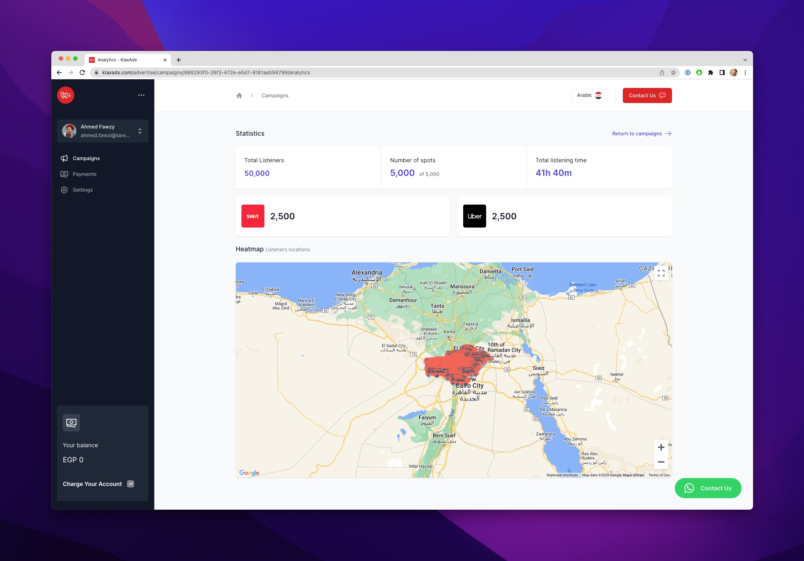
Task: Expand the Ahmed Fawzy account switcher
Action: [x=103, y=131]
